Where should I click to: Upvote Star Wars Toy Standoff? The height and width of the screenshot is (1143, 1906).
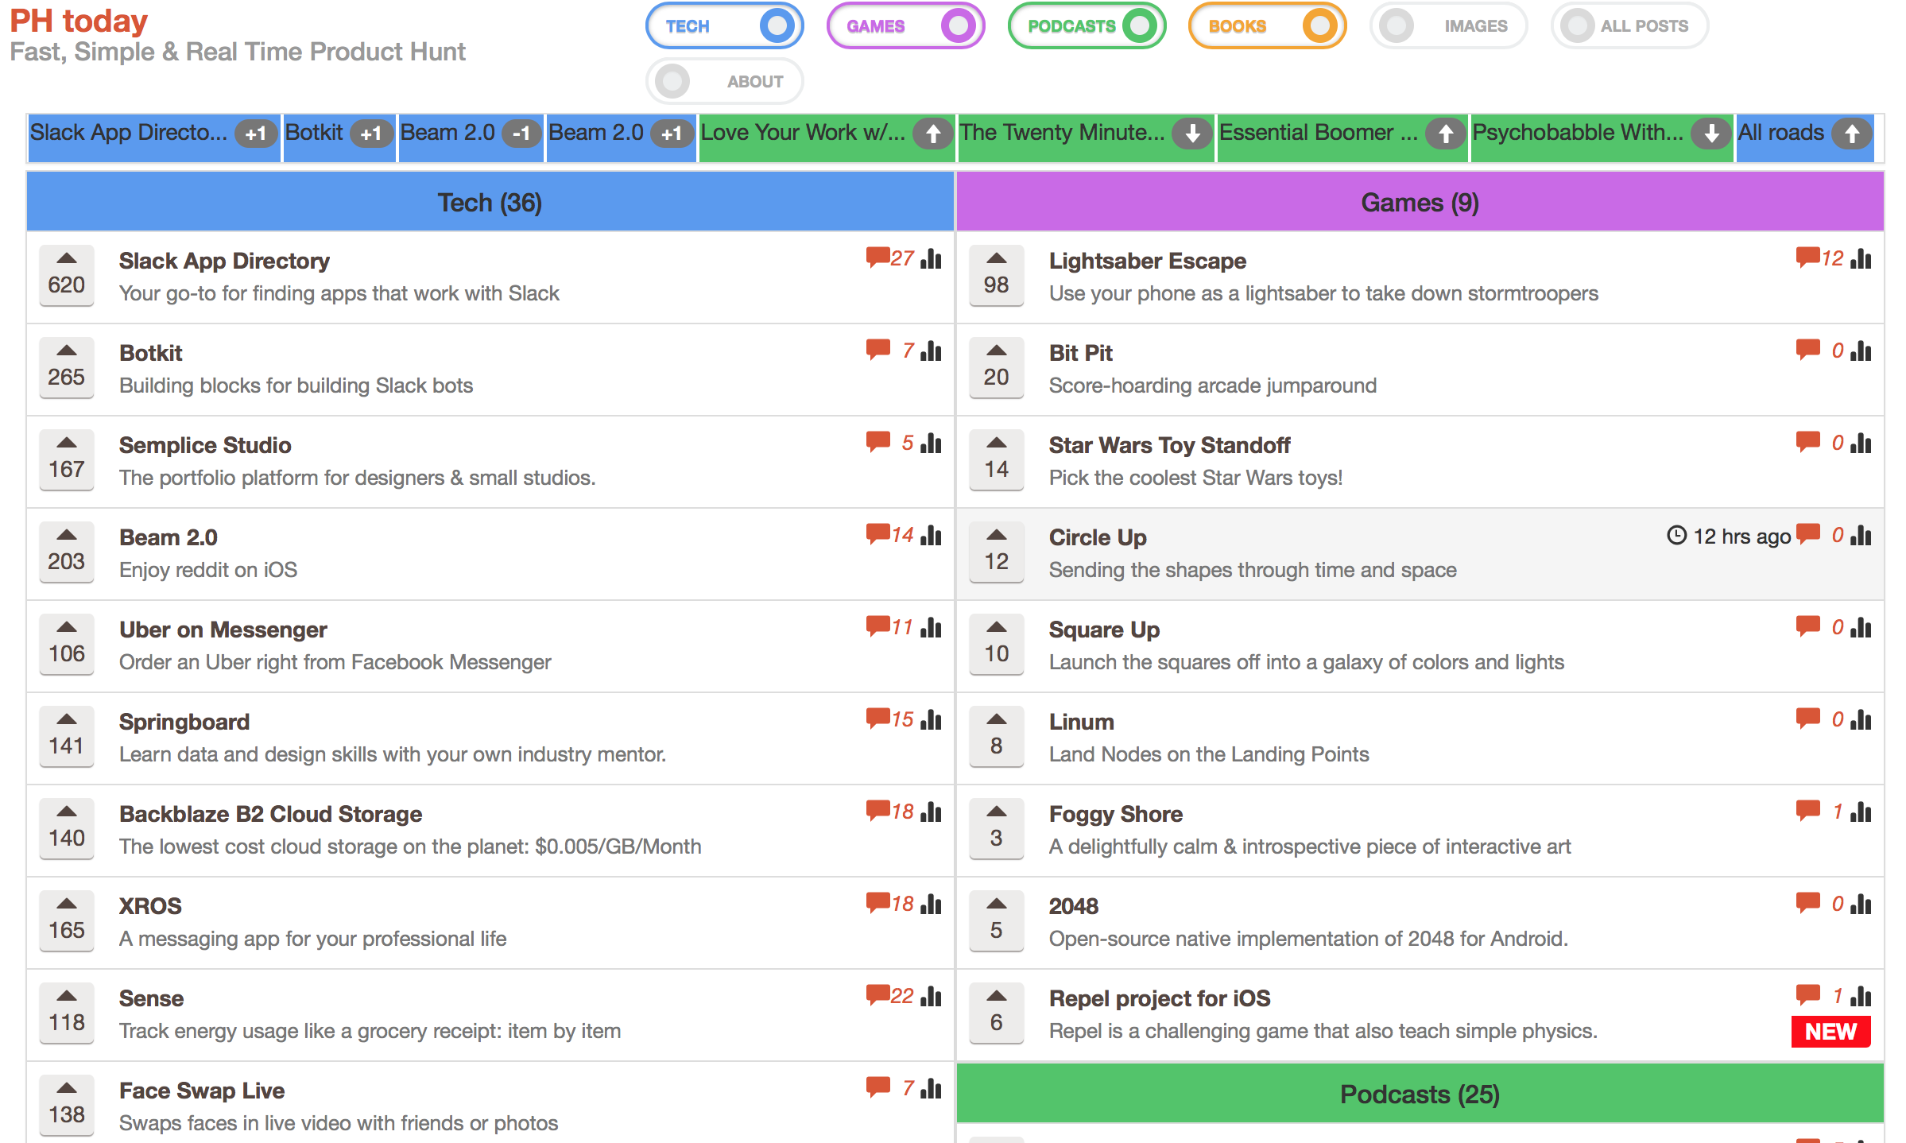coord(997,459)
